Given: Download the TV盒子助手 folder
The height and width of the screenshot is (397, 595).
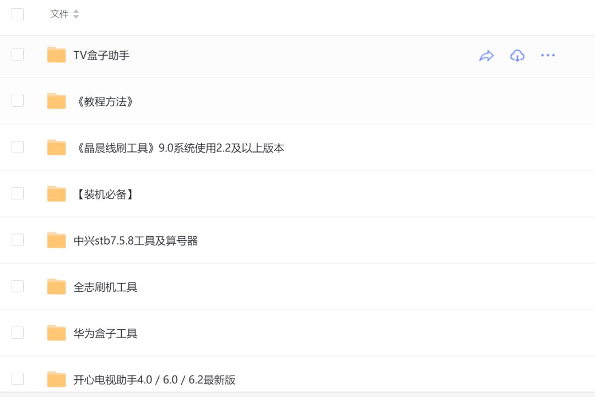Looking at the screenshot, I should tap(517, 56).
